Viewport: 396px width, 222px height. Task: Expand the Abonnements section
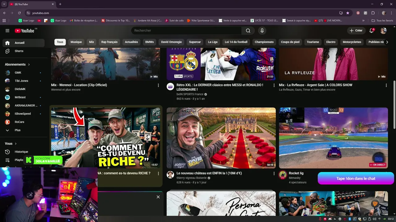pos(17,64)
